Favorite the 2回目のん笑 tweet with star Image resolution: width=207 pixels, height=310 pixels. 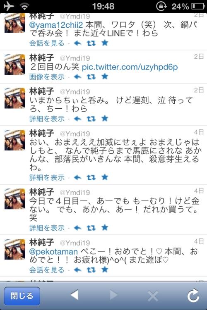[105, 76]
